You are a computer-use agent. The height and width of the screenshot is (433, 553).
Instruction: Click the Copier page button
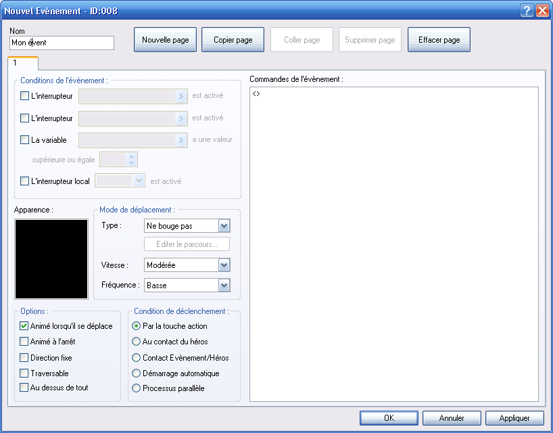coord(233,39)
